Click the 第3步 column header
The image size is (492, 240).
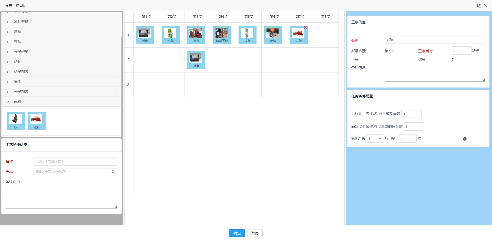click(197, 17)
